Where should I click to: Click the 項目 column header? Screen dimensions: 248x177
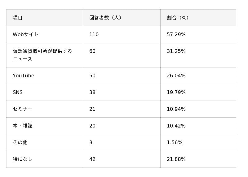[18, 18]
